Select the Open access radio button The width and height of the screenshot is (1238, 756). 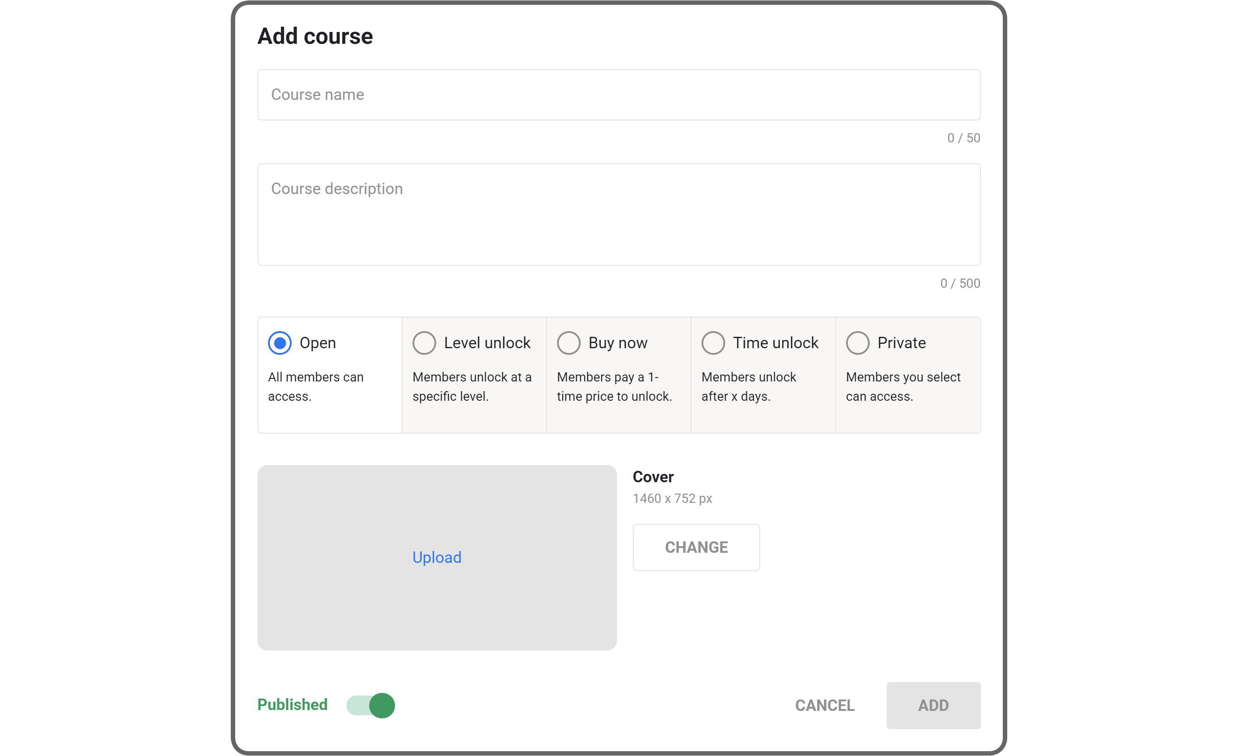pos(280,343)
